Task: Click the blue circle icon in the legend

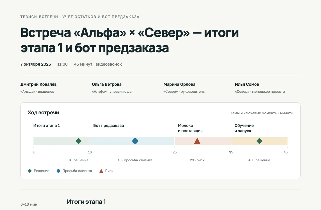Action: pyautogui.click(x=58, y=171)
